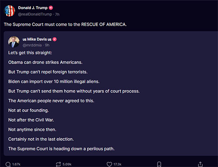Open the 7h post timestamp
The width and height of the screenshot is (218, 167).
57,14
